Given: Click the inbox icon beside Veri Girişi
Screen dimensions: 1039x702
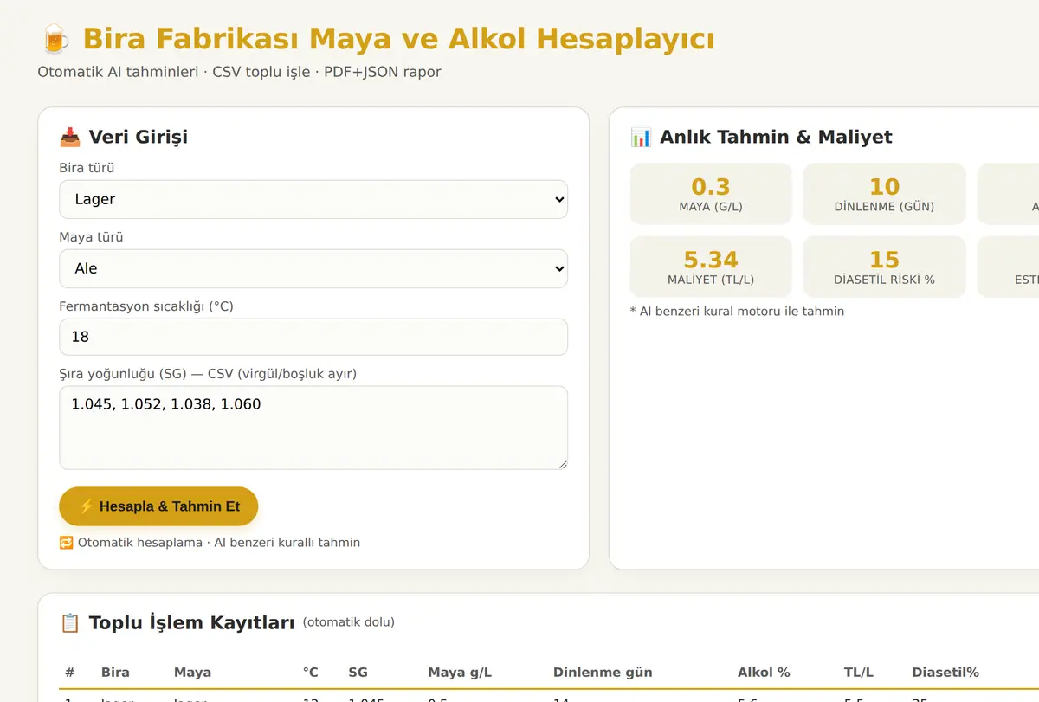Looking at the screenshot, I should (x=69, y=137).
